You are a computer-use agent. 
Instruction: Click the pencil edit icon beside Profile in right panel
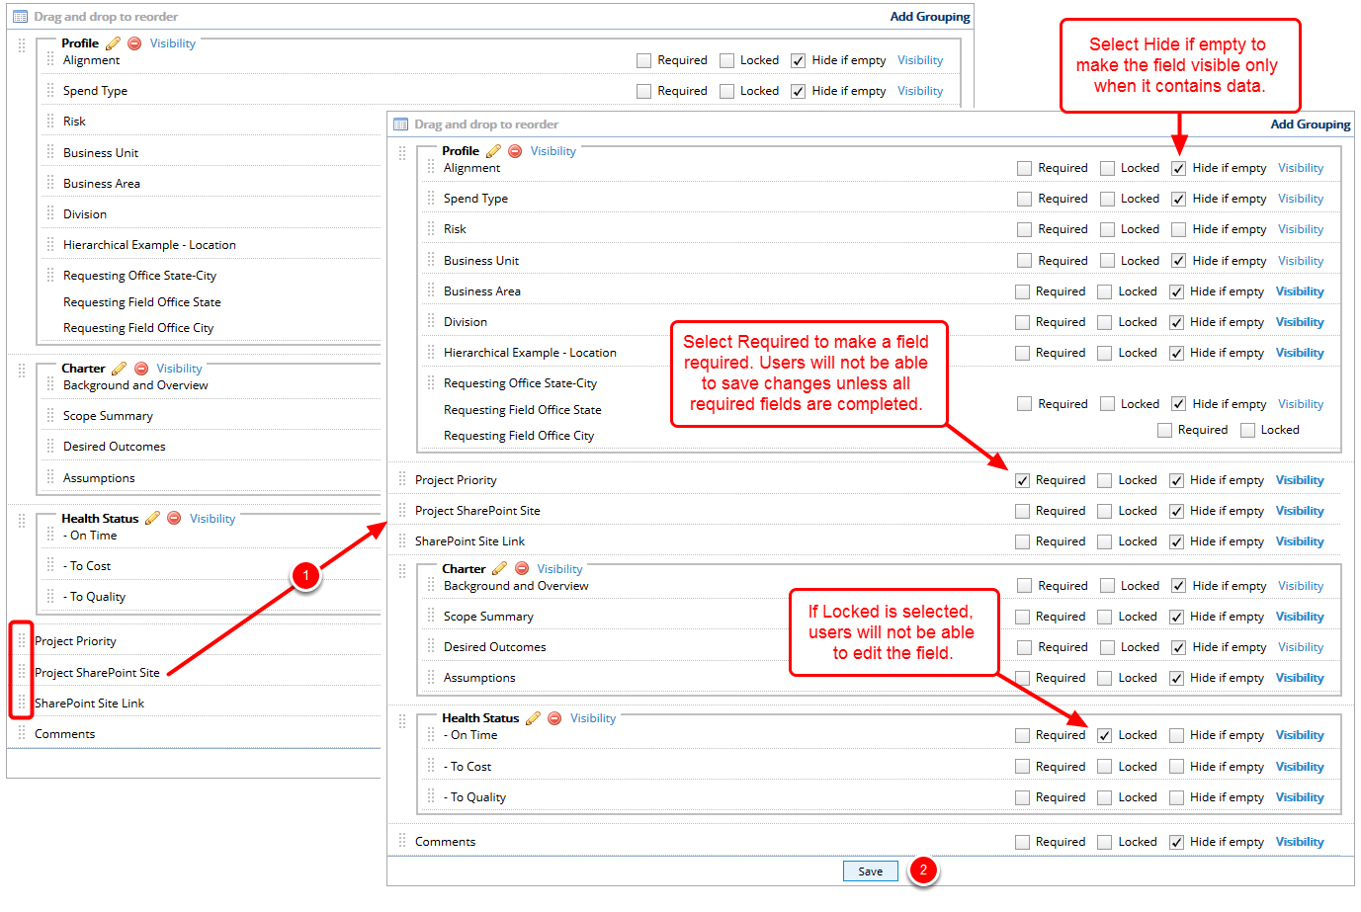493,151
